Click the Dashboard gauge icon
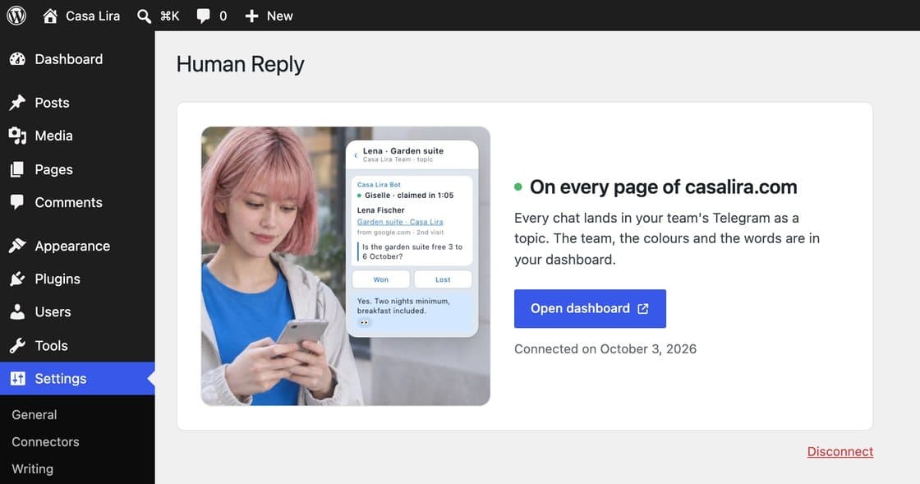 [x=17, y=58]
